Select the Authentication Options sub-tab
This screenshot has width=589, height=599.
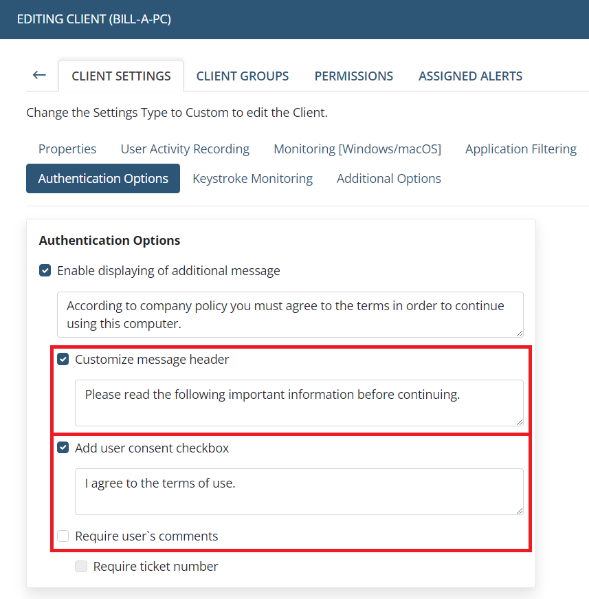pyautogui.click(x=103, y=179)
